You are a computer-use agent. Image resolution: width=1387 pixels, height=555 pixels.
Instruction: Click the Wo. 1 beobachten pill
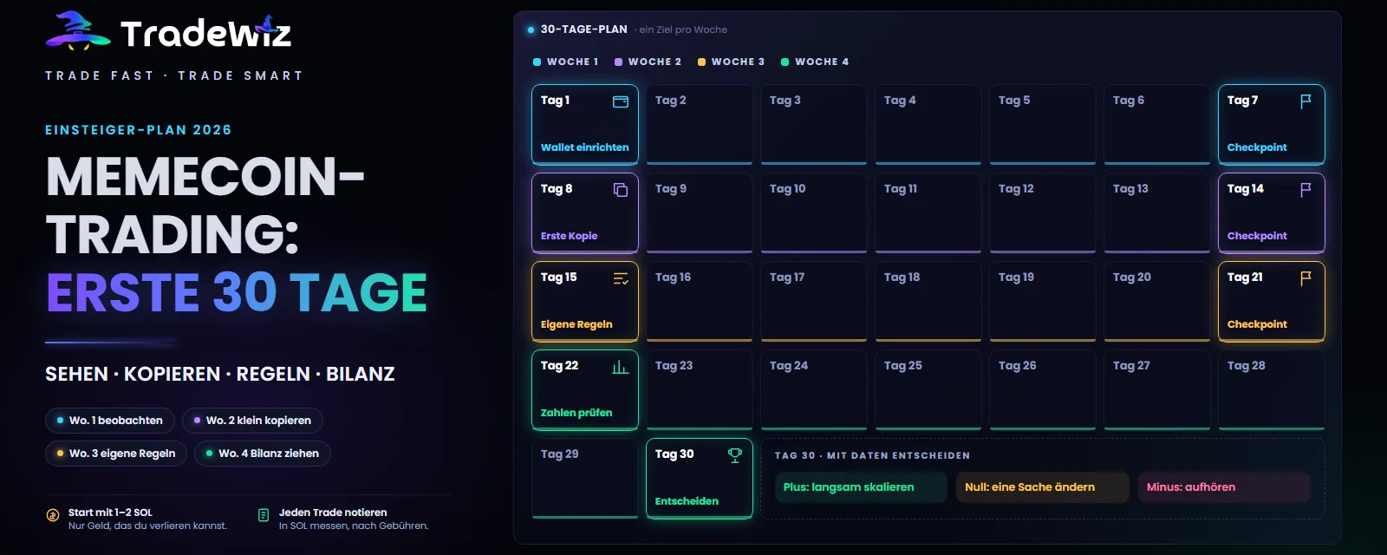110,421
